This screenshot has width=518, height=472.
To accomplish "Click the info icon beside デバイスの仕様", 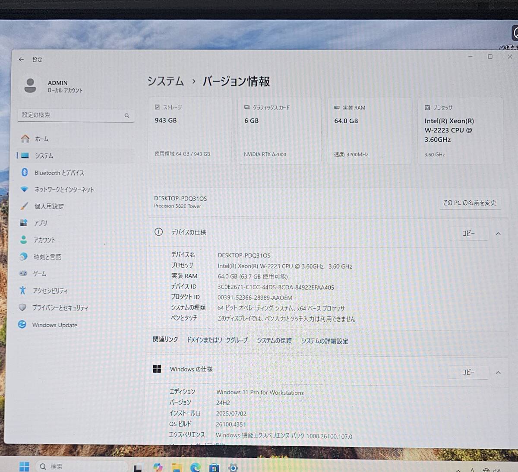I will click(158, 232).
